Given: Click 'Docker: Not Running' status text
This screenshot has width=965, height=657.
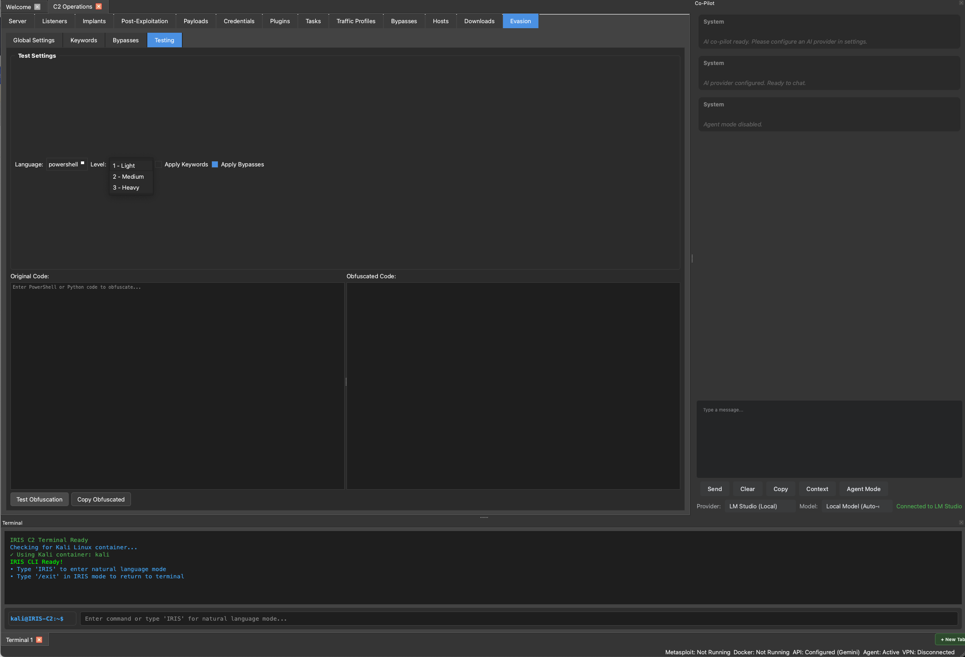Looking at the screenshot, I should point(761,652).
